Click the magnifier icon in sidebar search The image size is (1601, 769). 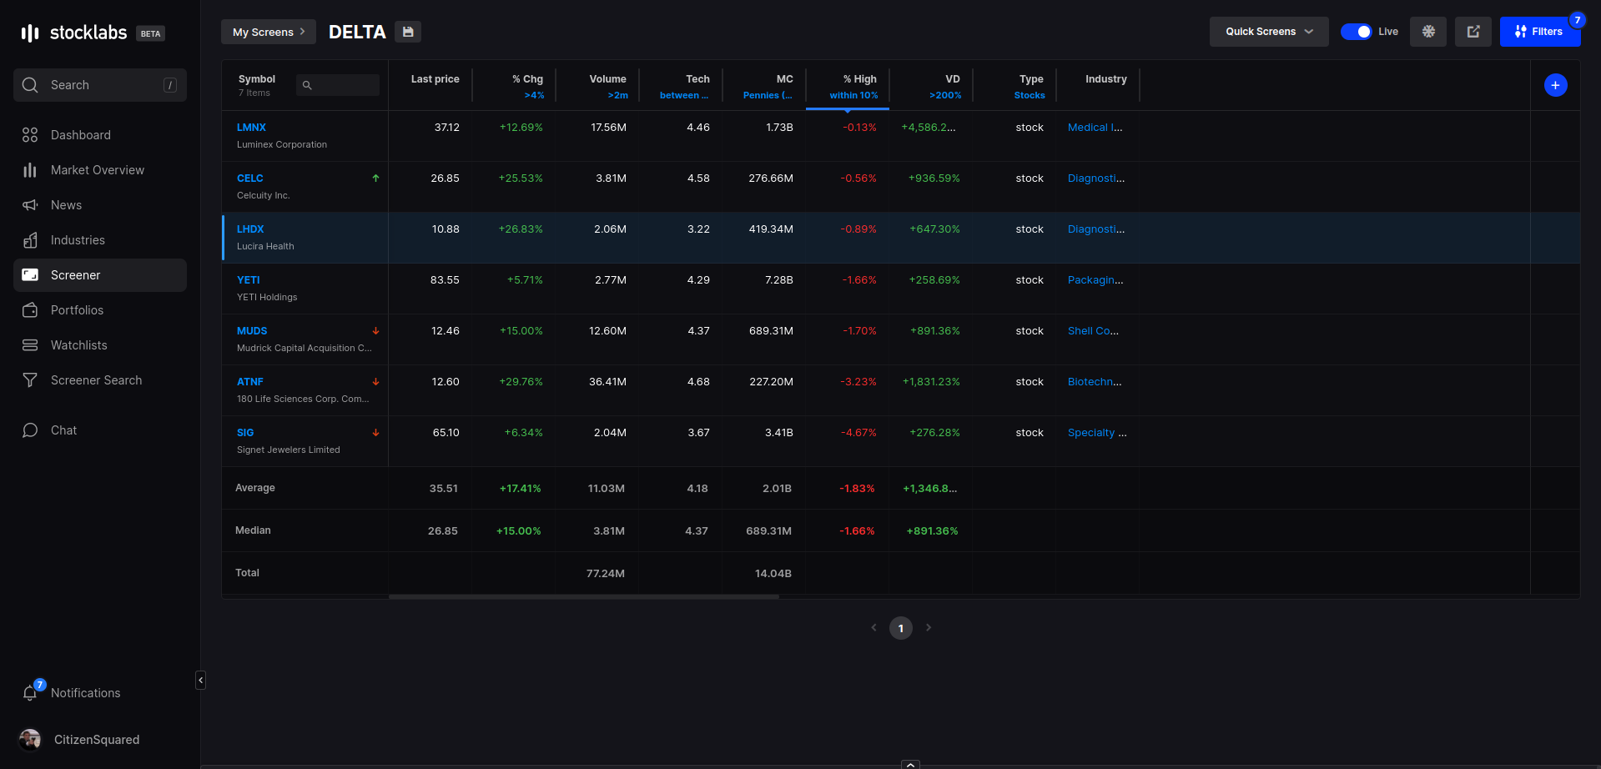[x=30, y=85]
